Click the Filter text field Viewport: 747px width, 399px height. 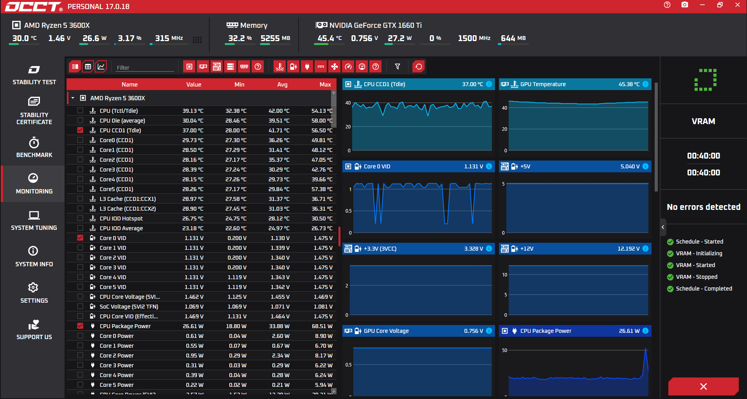click(145, 67)
